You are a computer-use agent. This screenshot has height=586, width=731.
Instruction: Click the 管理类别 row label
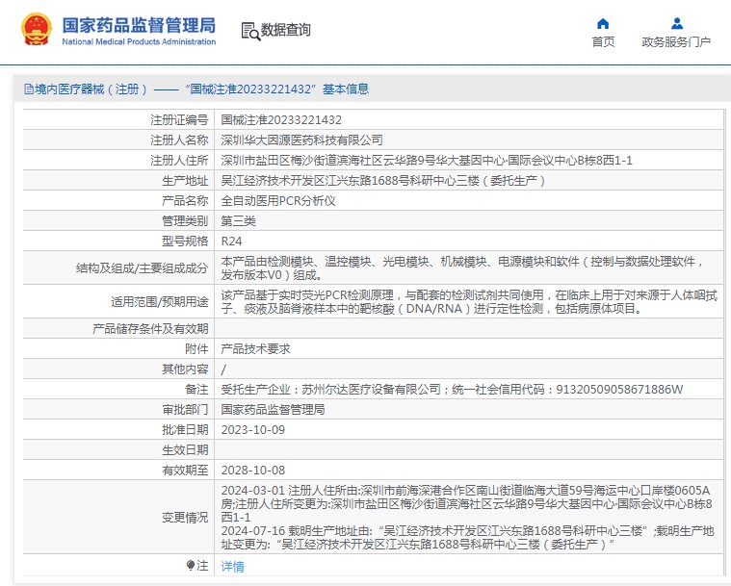point(185,220)
